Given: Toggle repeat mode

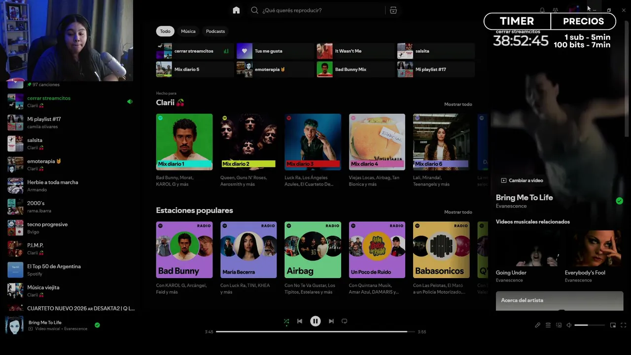Looking at the screenshot, I should point(345,321).
